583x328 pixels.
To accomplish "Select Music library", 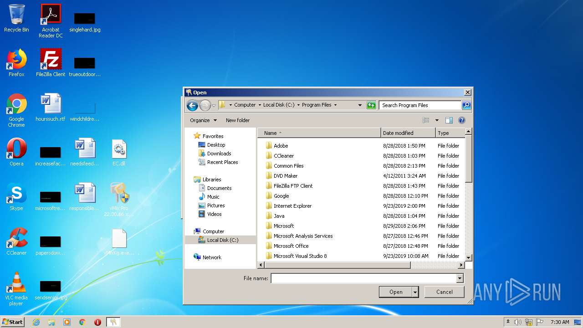I will [x=213, y=197].
